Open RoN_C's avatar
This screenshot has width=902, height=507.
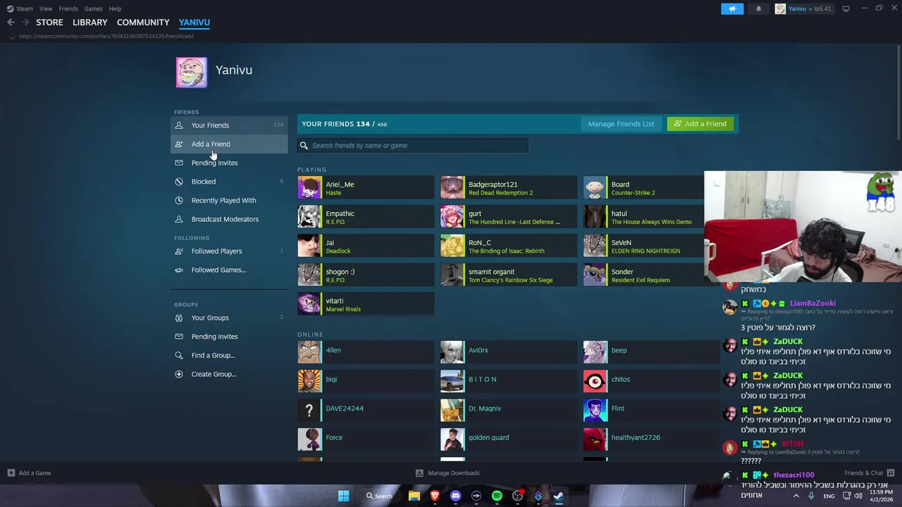pyautogui.click(x=452, y=246)
